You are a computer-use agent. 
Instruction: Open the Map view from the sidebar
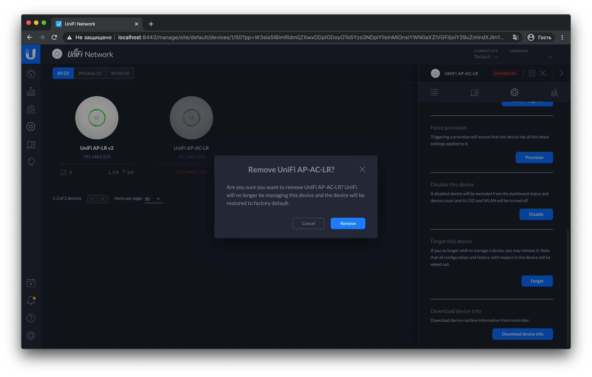(x=31, y=109)
